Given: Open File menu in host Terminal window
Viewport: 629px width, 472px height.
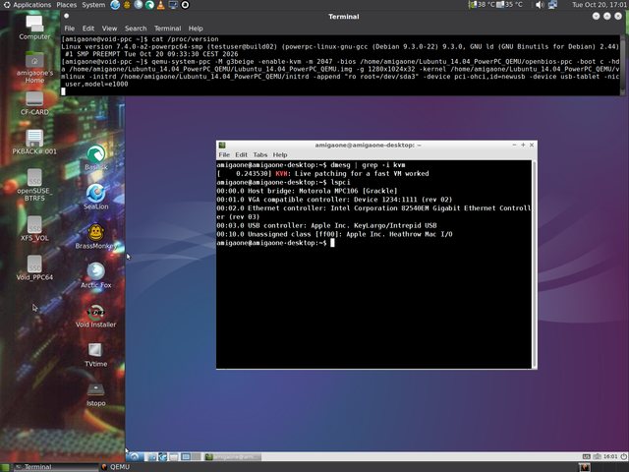Looking at the screenshot, I should (70, 29).
